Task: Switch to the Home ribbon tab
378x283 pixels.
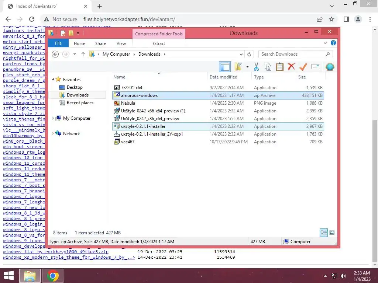Action: (79, 43)
